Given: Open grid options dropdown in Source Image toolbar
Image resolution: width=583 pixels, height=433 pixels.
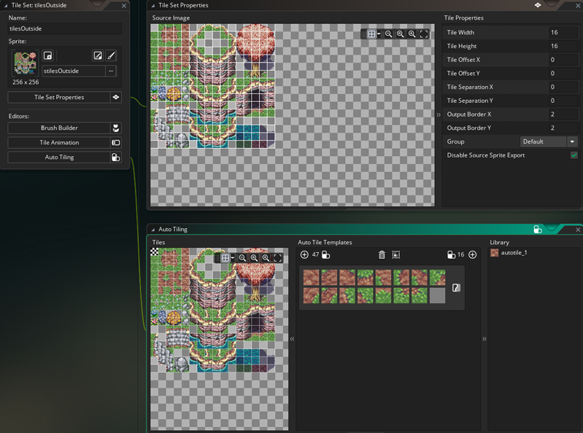Looking at the screenshot, I should (379, 34).
